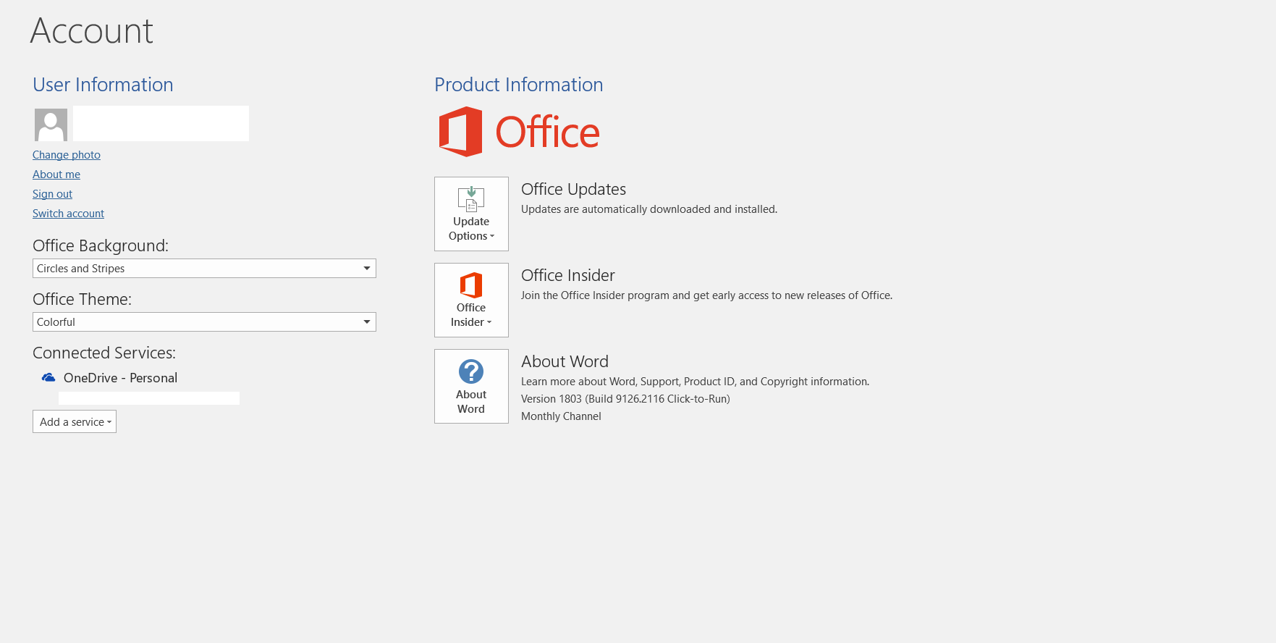The height and width of the screenshot is (643, 1276).
Task: Click 'Learn more about Word' description
Action: 695,382
